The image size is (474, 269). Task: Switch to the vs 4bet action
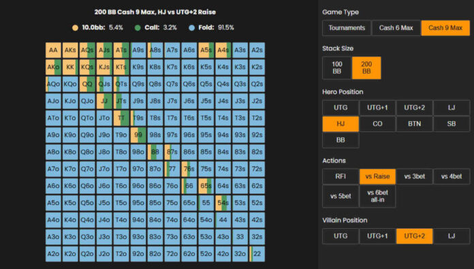pos(452,176)
